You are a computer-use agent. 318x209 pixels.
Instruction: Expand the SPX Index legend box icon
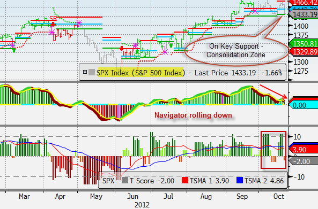(85, 72)
